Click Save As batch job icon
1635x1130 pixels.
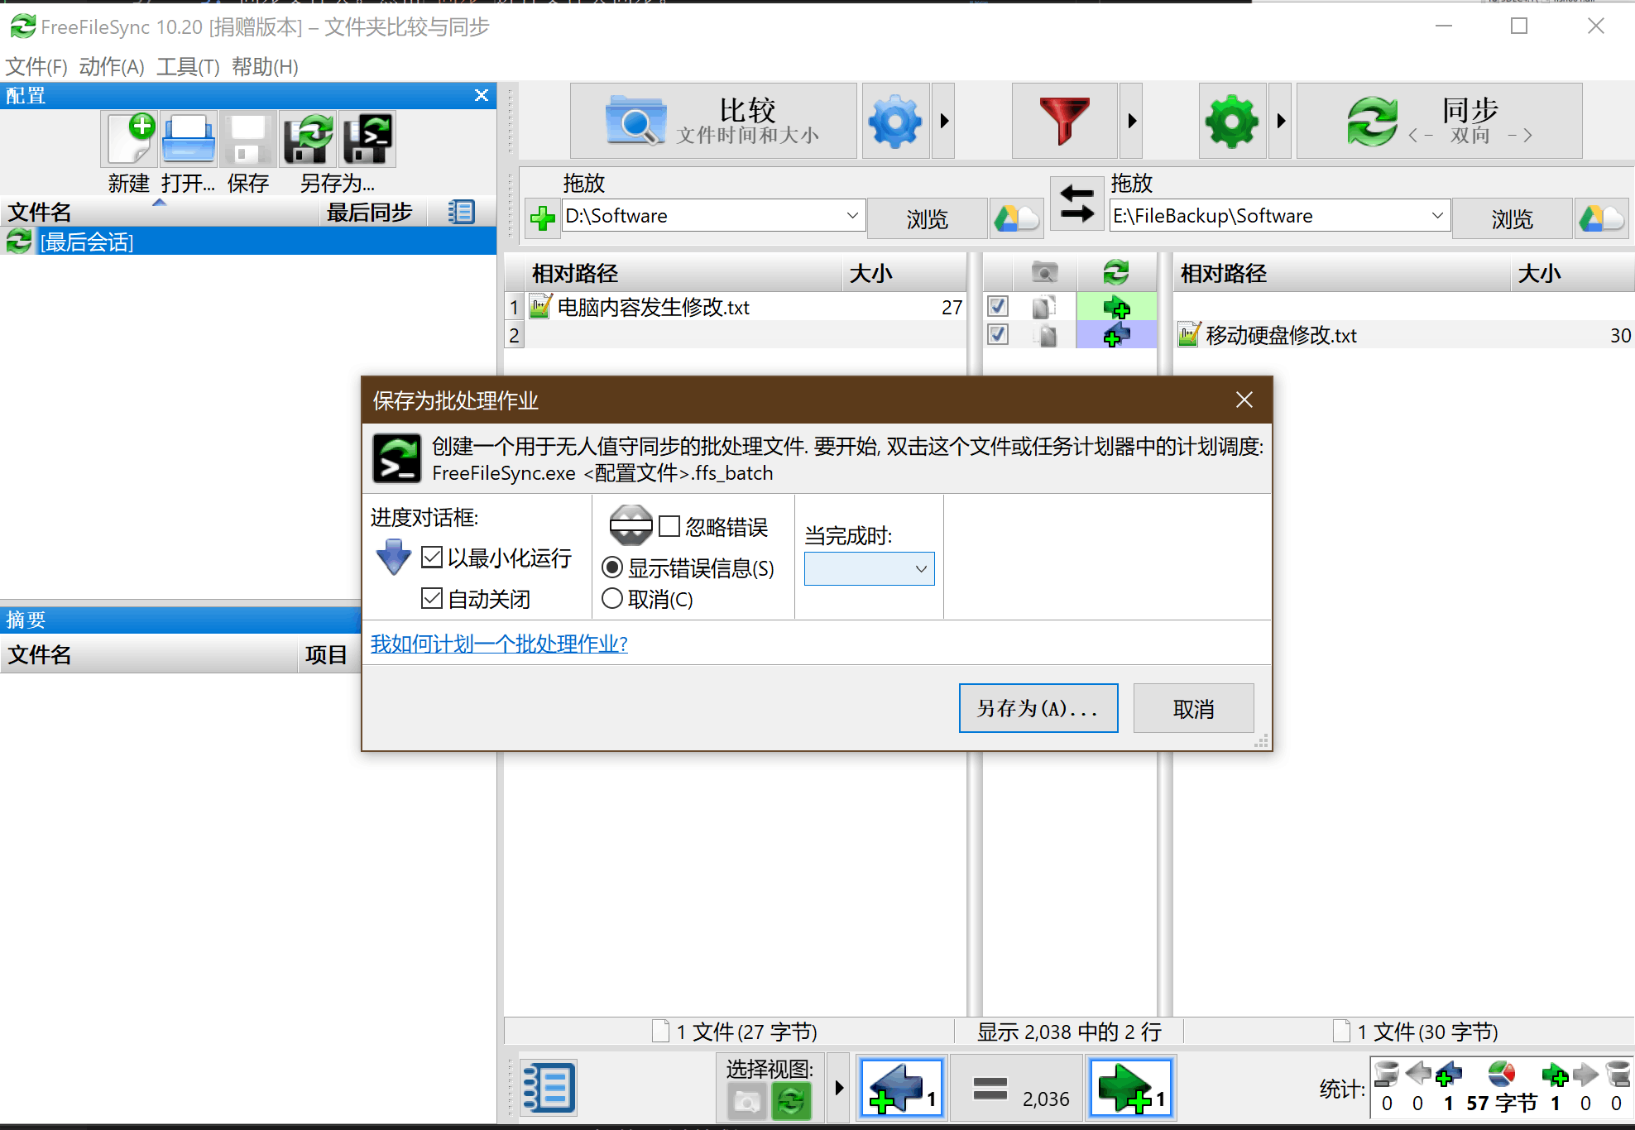click(x=367, y=139)
